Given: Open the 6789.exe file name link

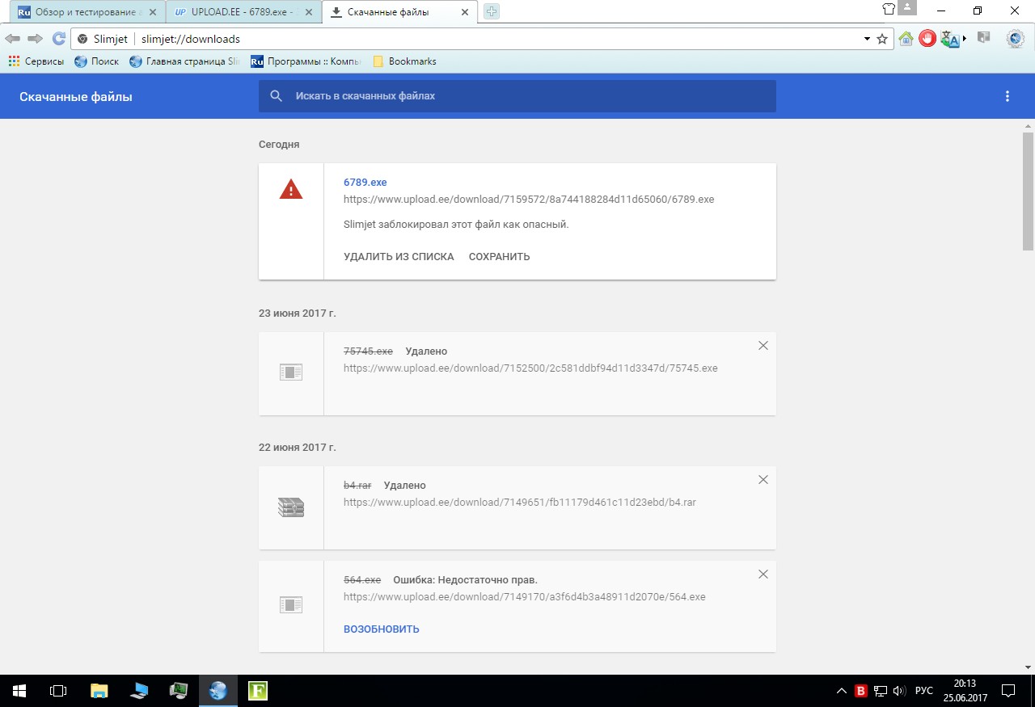Looking at the screenshot, I should (x=365, y=183).
